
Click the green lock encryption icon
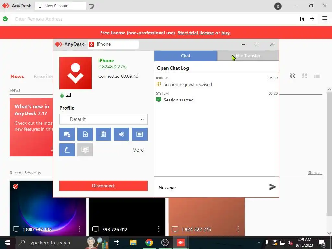coord(62,95)
